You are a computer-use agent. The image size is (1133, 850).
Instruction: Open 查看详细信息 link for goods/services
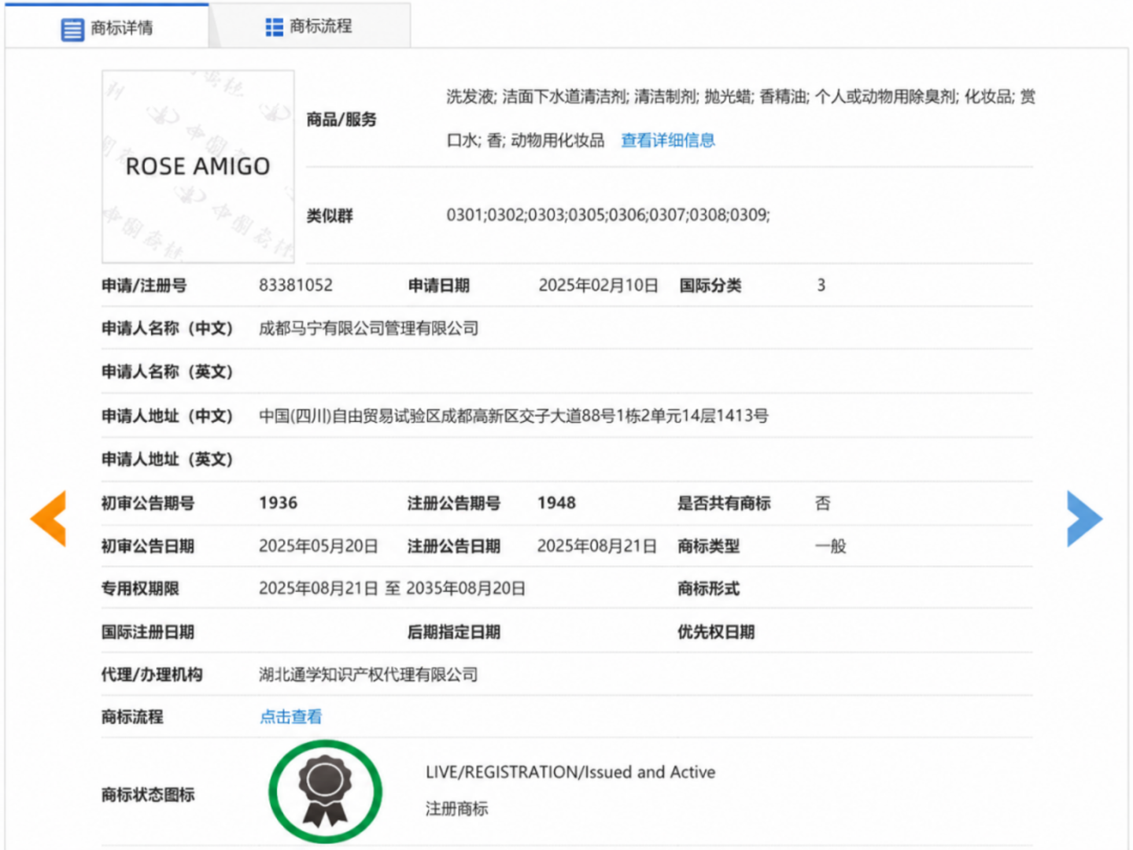(x=668, y=140)
